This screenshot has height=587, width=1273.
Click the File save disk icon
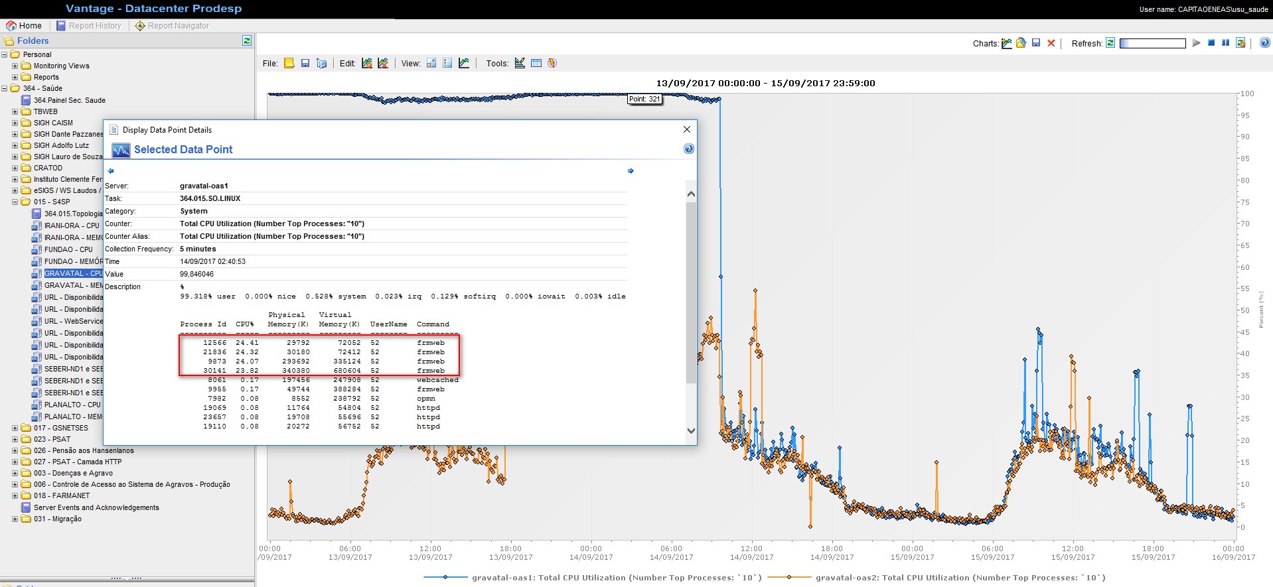pyautogui.click(x=305, y=63)
